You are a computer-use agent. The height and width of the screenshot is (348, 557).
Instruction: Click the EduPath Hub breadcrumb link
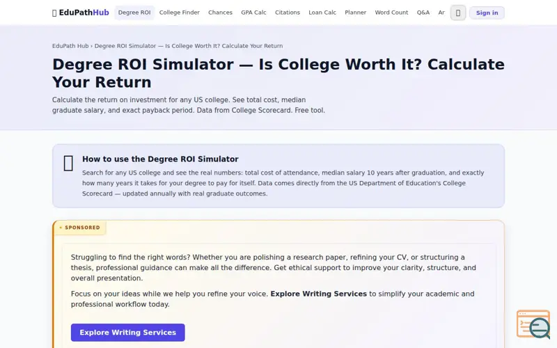(x=70, y=46)
